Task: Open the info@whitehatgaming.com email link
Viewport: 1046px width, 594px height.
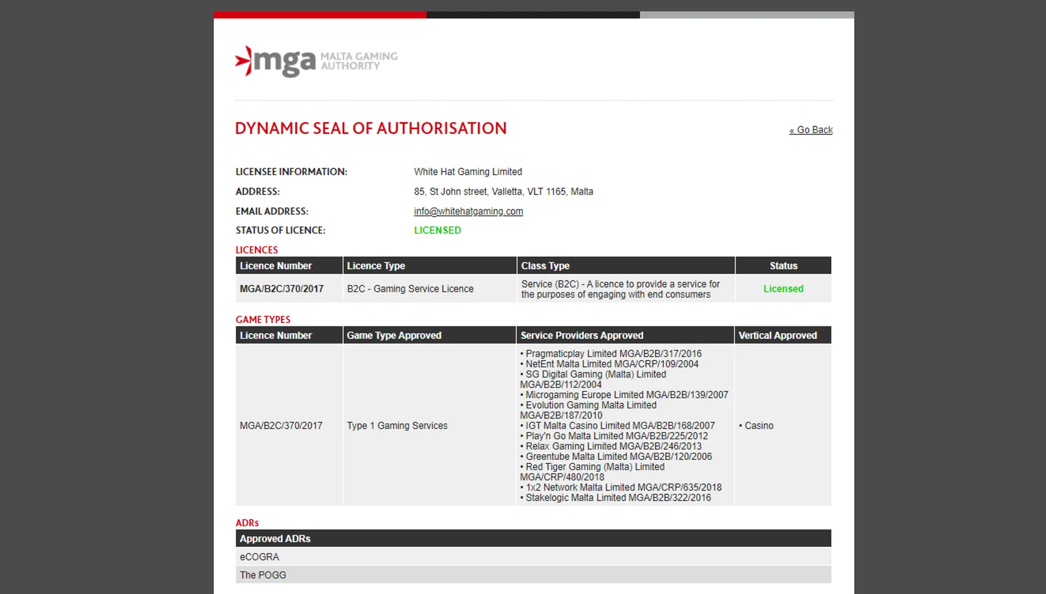Action: 468,211
